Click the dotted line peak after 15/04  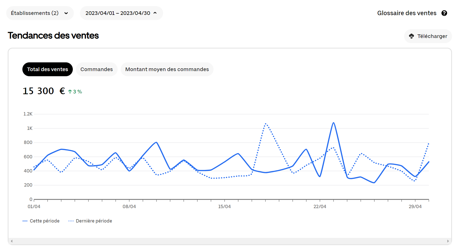pos(266,124)
